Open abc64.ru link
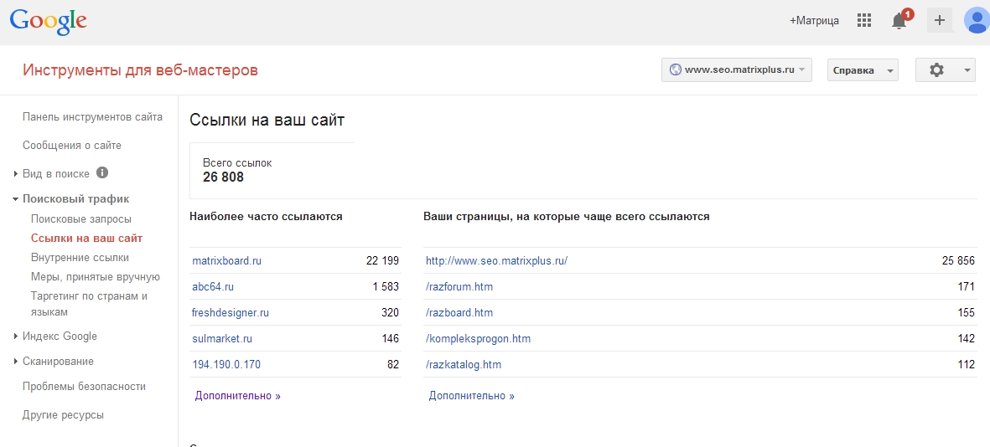Viewport: 990px width, 447px height. (x=213, y=287)
